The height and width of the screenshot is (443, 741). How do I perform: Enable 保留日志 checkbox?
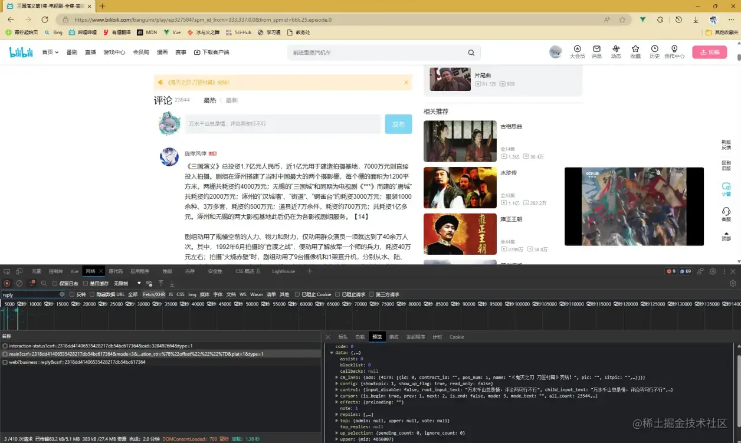click(x=55, y=284)
